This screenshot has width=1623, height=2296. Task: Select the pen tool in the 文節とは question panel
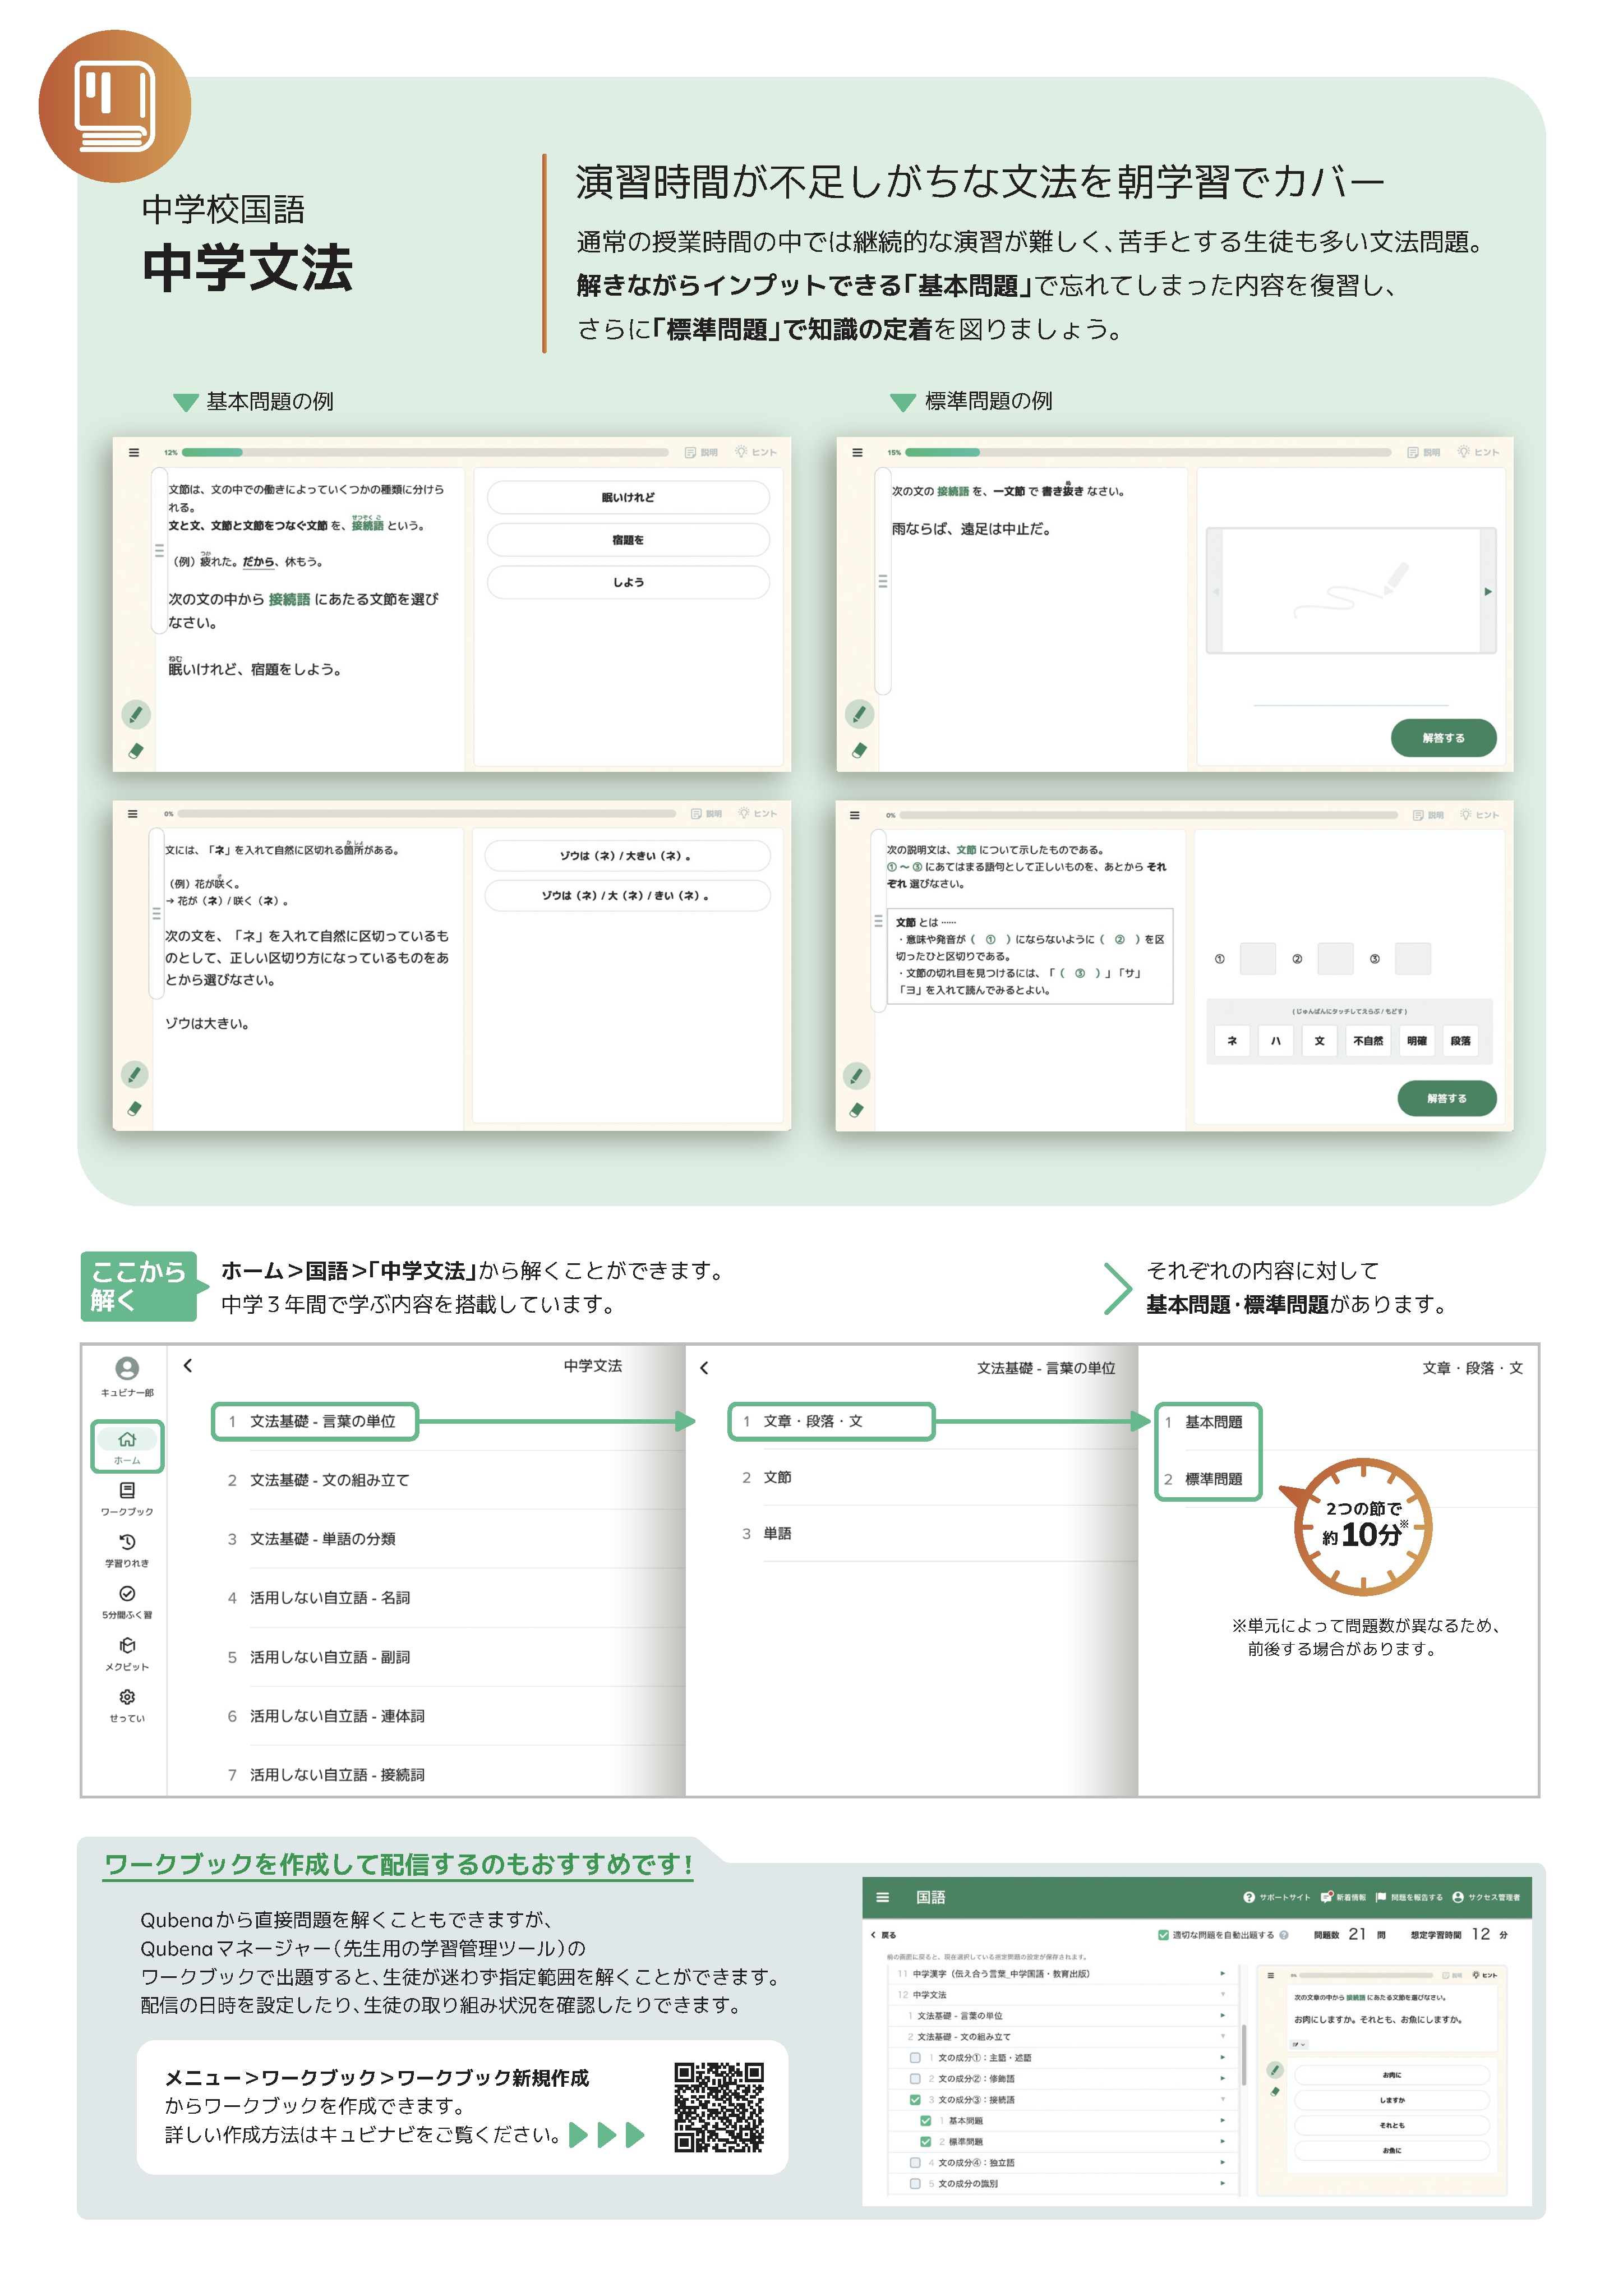point(856,1076)
